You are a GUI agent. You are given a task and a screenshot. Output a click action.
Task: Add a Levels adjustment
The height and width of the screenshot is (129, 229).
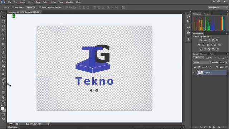205,40
